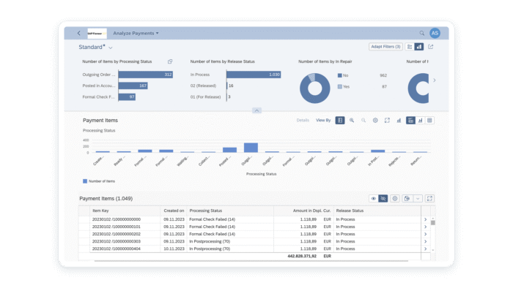The width and height of the screenshot is (513, 288).
Task: Click the Release Status column header
Action: [377, 211]
